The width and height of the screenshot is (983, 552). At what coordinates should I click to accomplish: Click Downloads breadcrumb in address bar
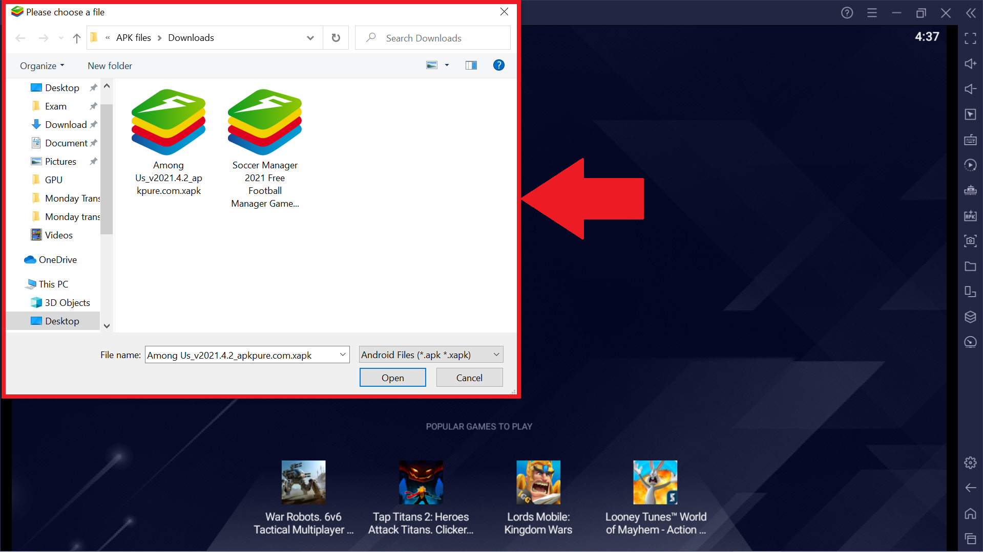[x=191, y=38]
